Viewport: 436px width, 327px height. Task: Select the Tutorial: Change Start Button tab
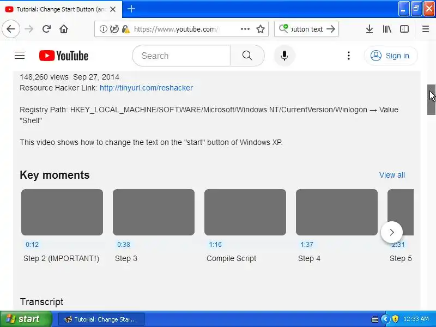tap(61, 9)
